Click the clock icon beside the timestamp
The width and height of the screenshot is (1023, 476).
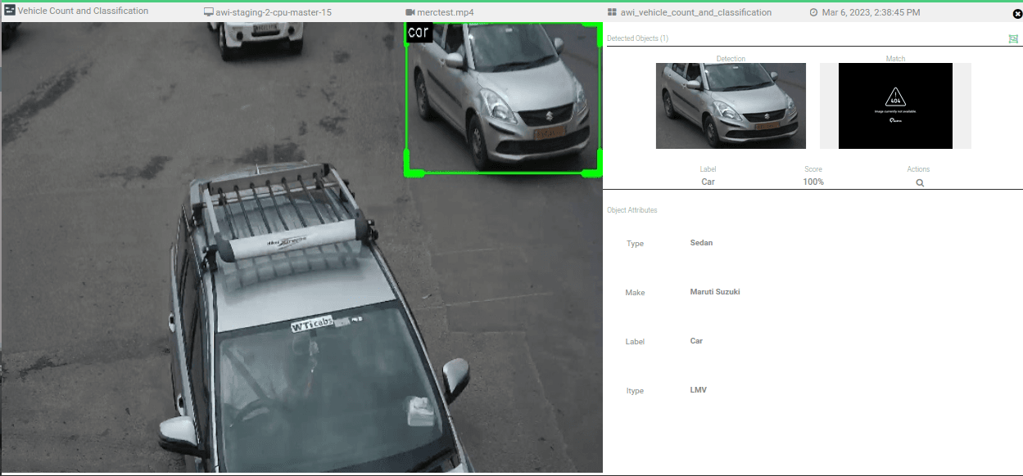pyautogui.click(x=813, y=13)
